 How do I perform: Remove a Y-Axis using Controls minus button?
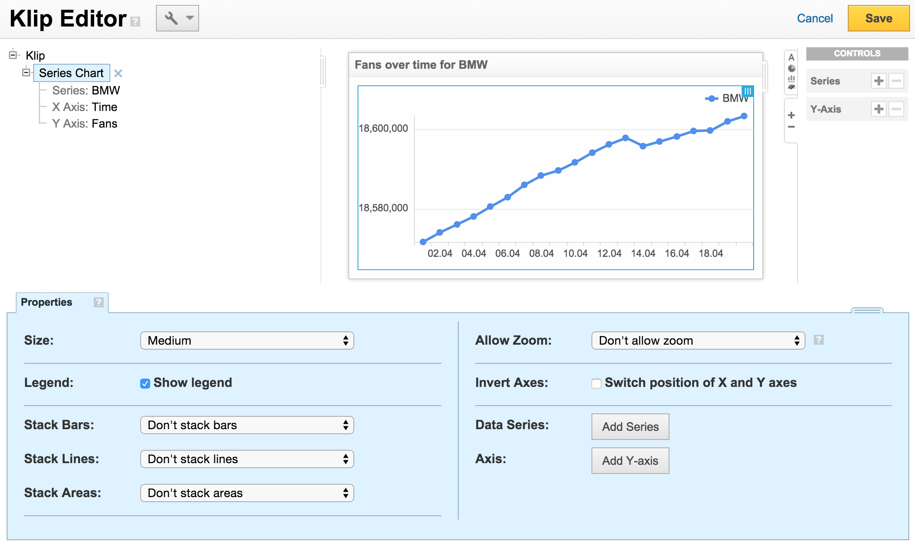tap(896, 109)
